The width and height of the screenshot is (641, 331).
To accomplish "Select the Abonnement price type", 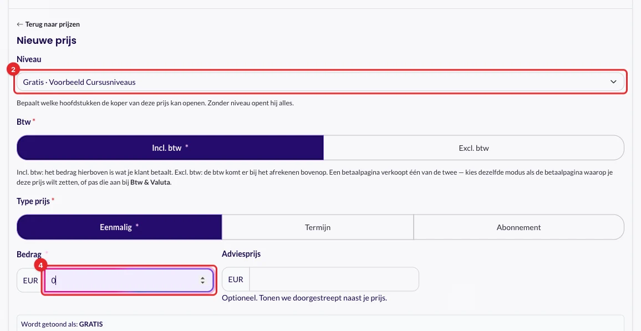I will tap(519, 227).
